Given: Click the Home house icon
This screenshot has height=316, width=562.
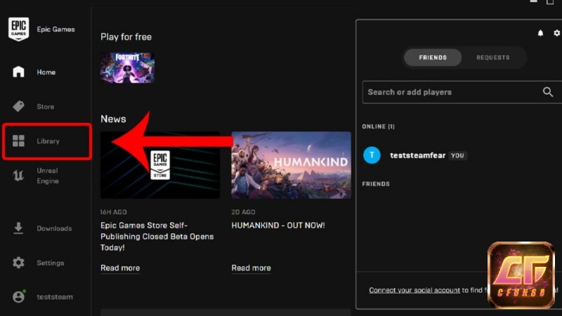Looking at the screenshot, I should 18,72.
